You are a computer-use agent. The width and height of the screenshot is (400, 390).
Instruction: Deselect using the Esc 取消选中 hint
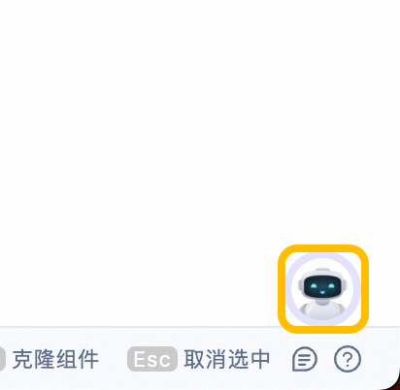pos(198,359)
